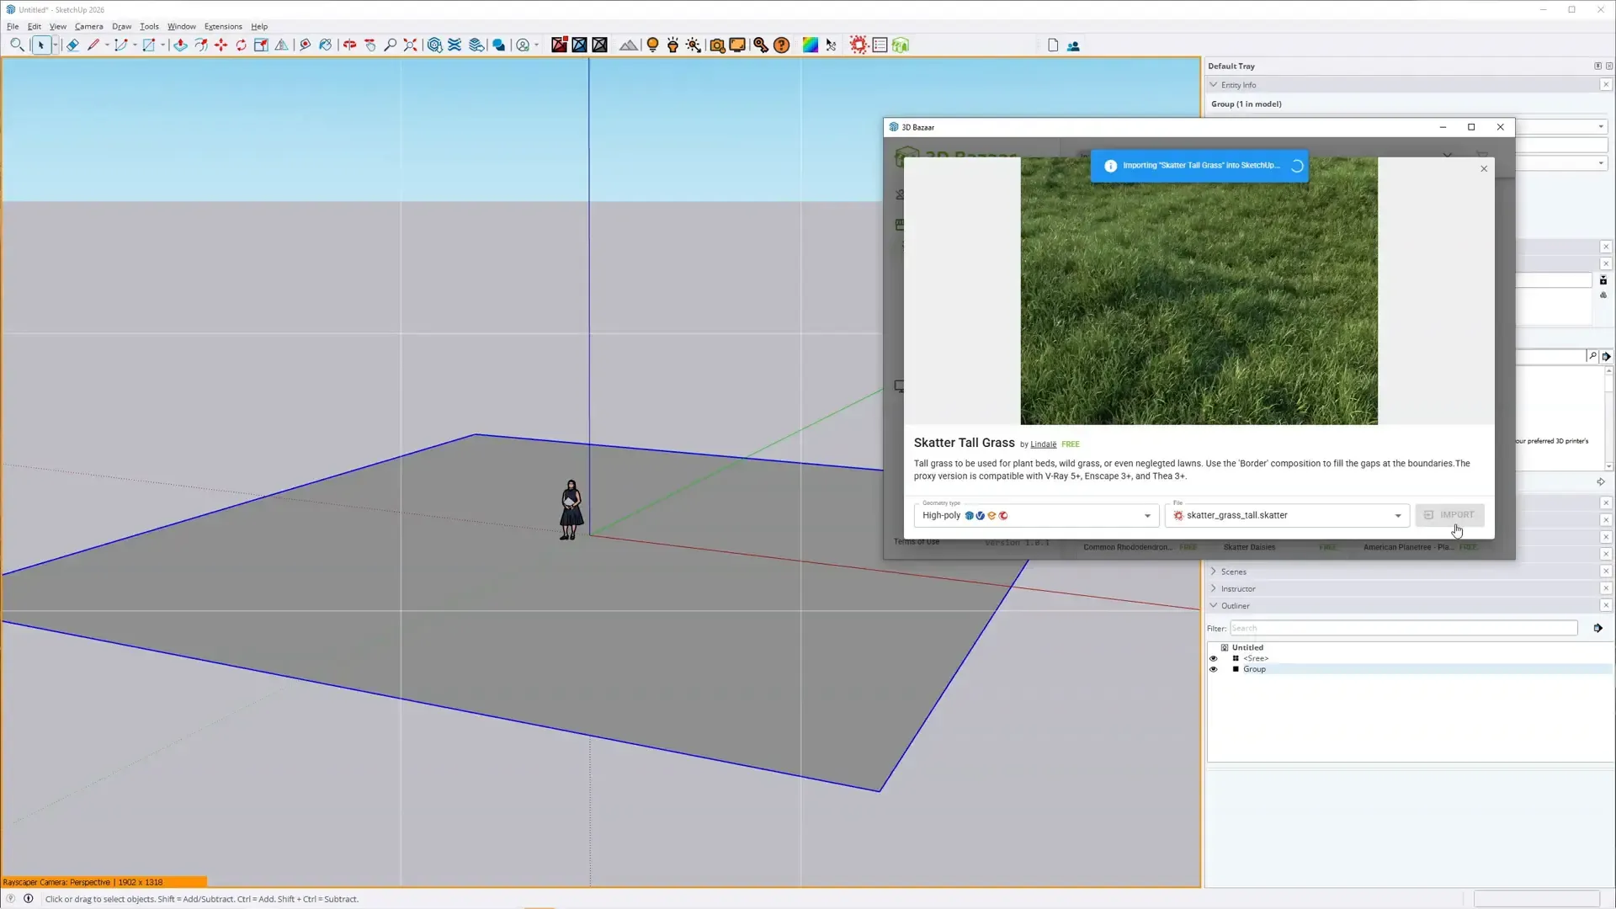Image resolution: width=1616 pixels, height=909 pixels.
Task: Select the Move tool
Action: click(221, 45)
